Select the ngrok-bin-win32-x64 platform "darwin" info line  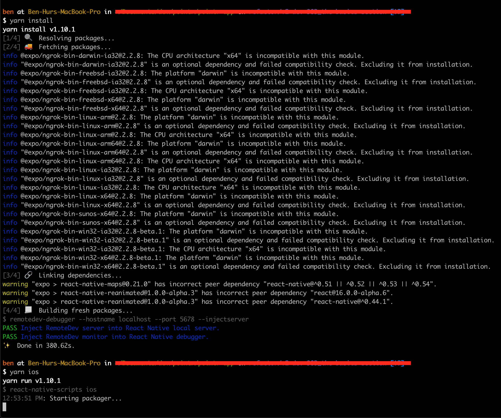[183, 258]
